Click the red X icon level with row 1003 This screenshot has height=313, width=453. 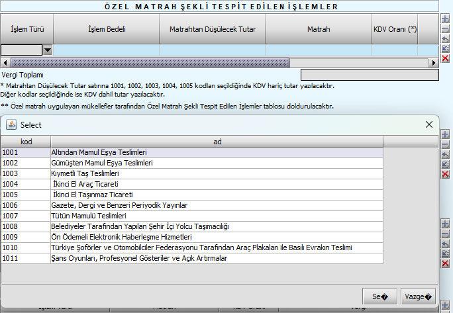(x=445, y=174)
